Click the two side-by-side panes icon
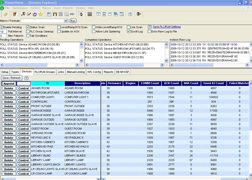Image resolution: width=252 pixels, height=180 pixels. [x=98, y=14]
